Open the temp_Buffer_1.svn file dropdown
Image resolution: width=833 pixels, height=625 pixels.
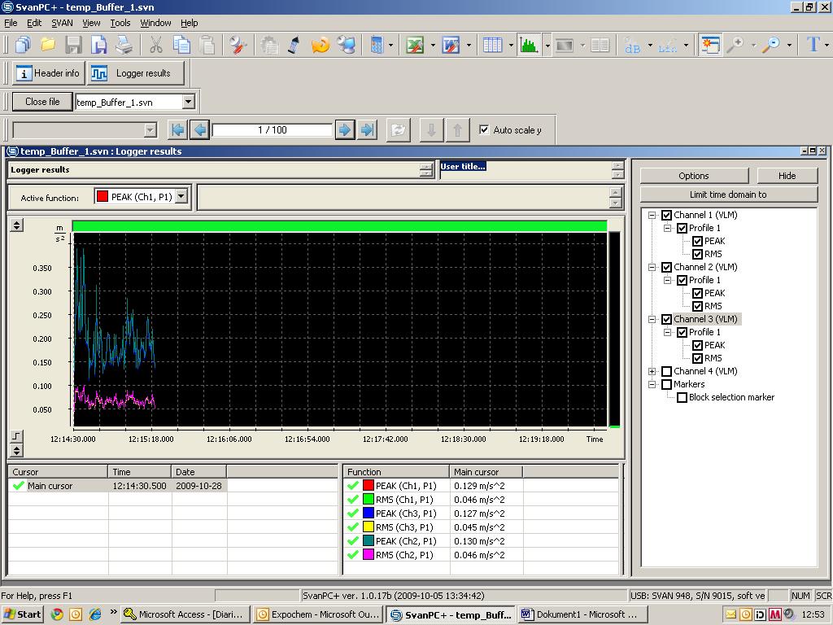coord(188,102)
